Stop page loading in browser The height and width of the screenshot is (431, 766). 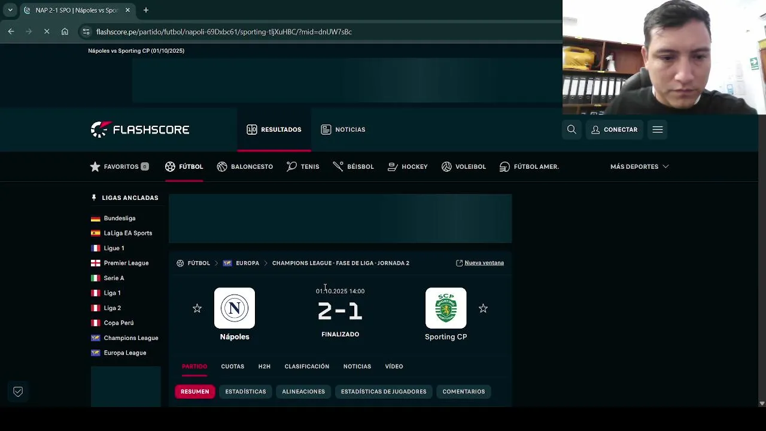tap(47, 32)
